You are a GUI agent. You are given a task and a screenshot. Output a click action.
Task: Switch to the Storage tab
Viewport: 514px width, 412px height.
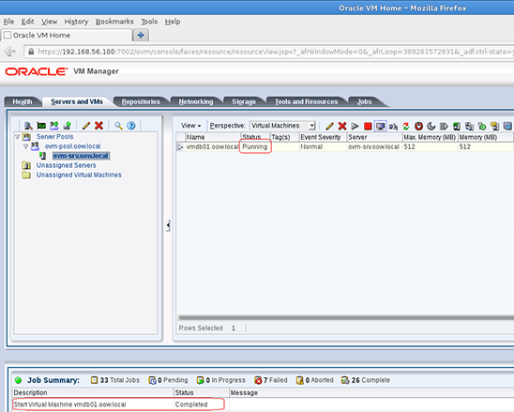[244, 101]
